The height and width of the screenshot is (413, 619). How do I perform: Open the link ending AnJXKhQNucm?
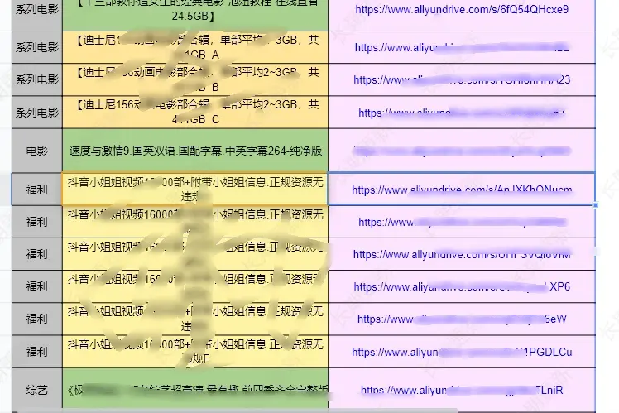pyautogui.click(x=462, y=190)
